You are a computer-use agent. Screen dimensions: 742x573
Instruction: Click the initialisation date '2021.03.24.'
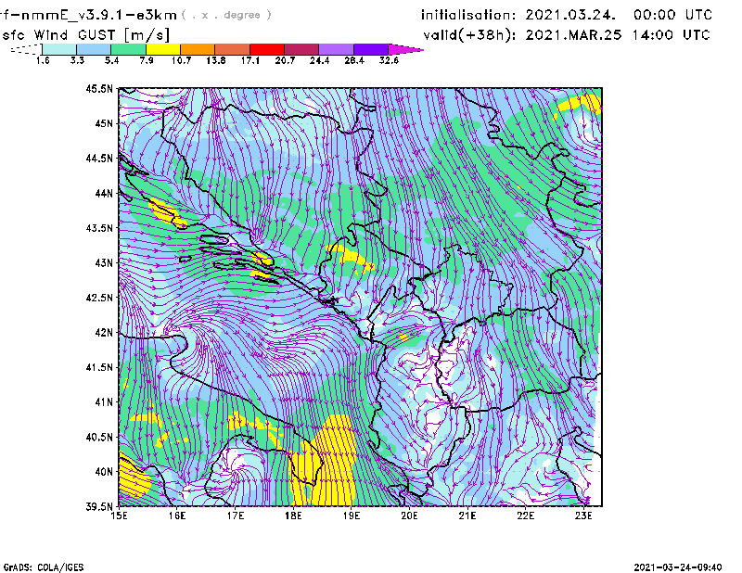(x=570, y=15)
